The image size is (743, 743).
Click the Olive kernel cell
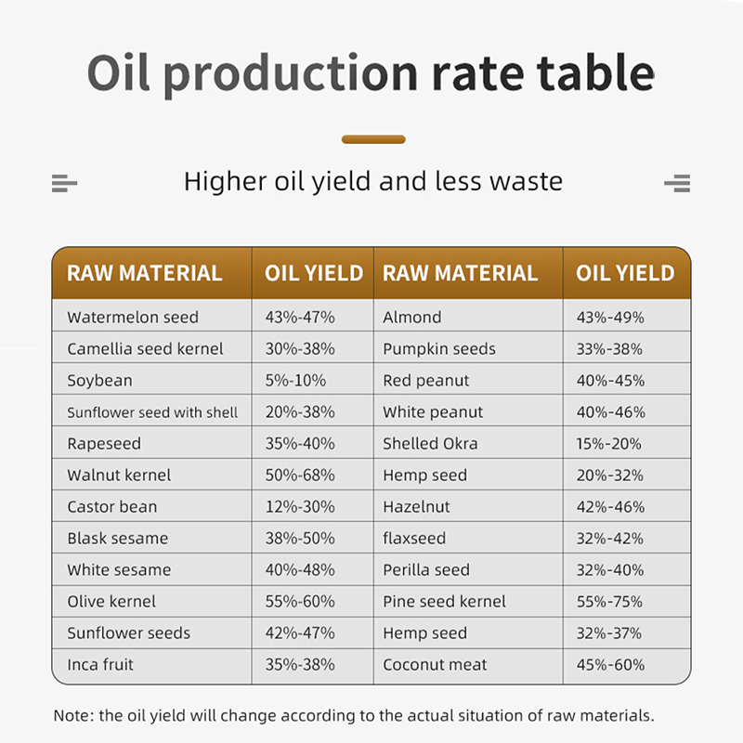[111, 601]
